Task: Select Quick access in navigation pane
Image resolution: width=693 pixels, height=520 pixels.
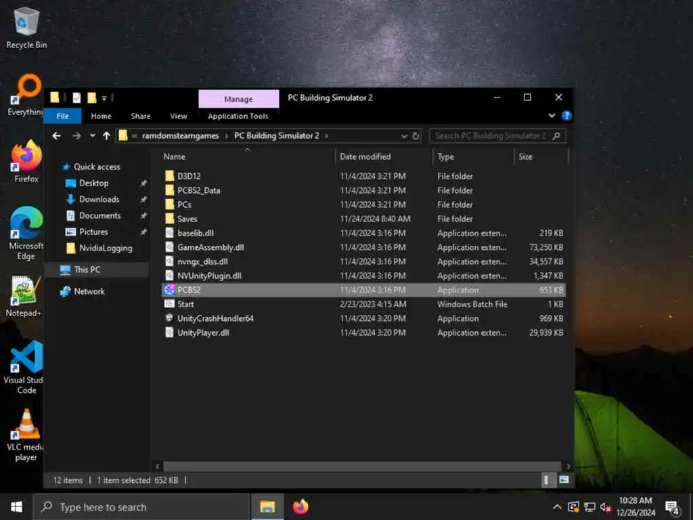Action: (x=97, y=167)
